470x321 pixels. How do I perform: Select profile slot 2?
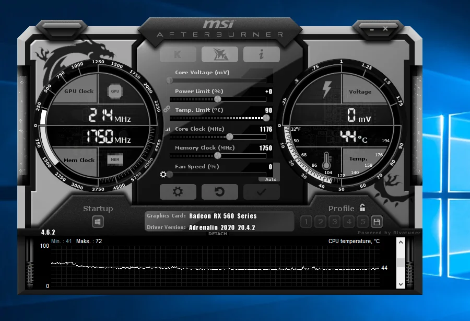click(x=321, y=222)
